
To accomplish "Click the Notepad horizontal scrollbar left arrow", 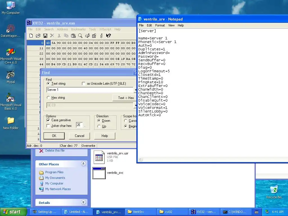I will [141, 159].
